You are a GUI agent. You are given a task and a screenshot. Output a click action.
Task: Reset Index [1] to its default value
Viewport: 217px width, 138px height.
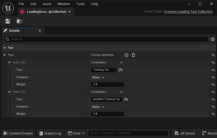213,92
